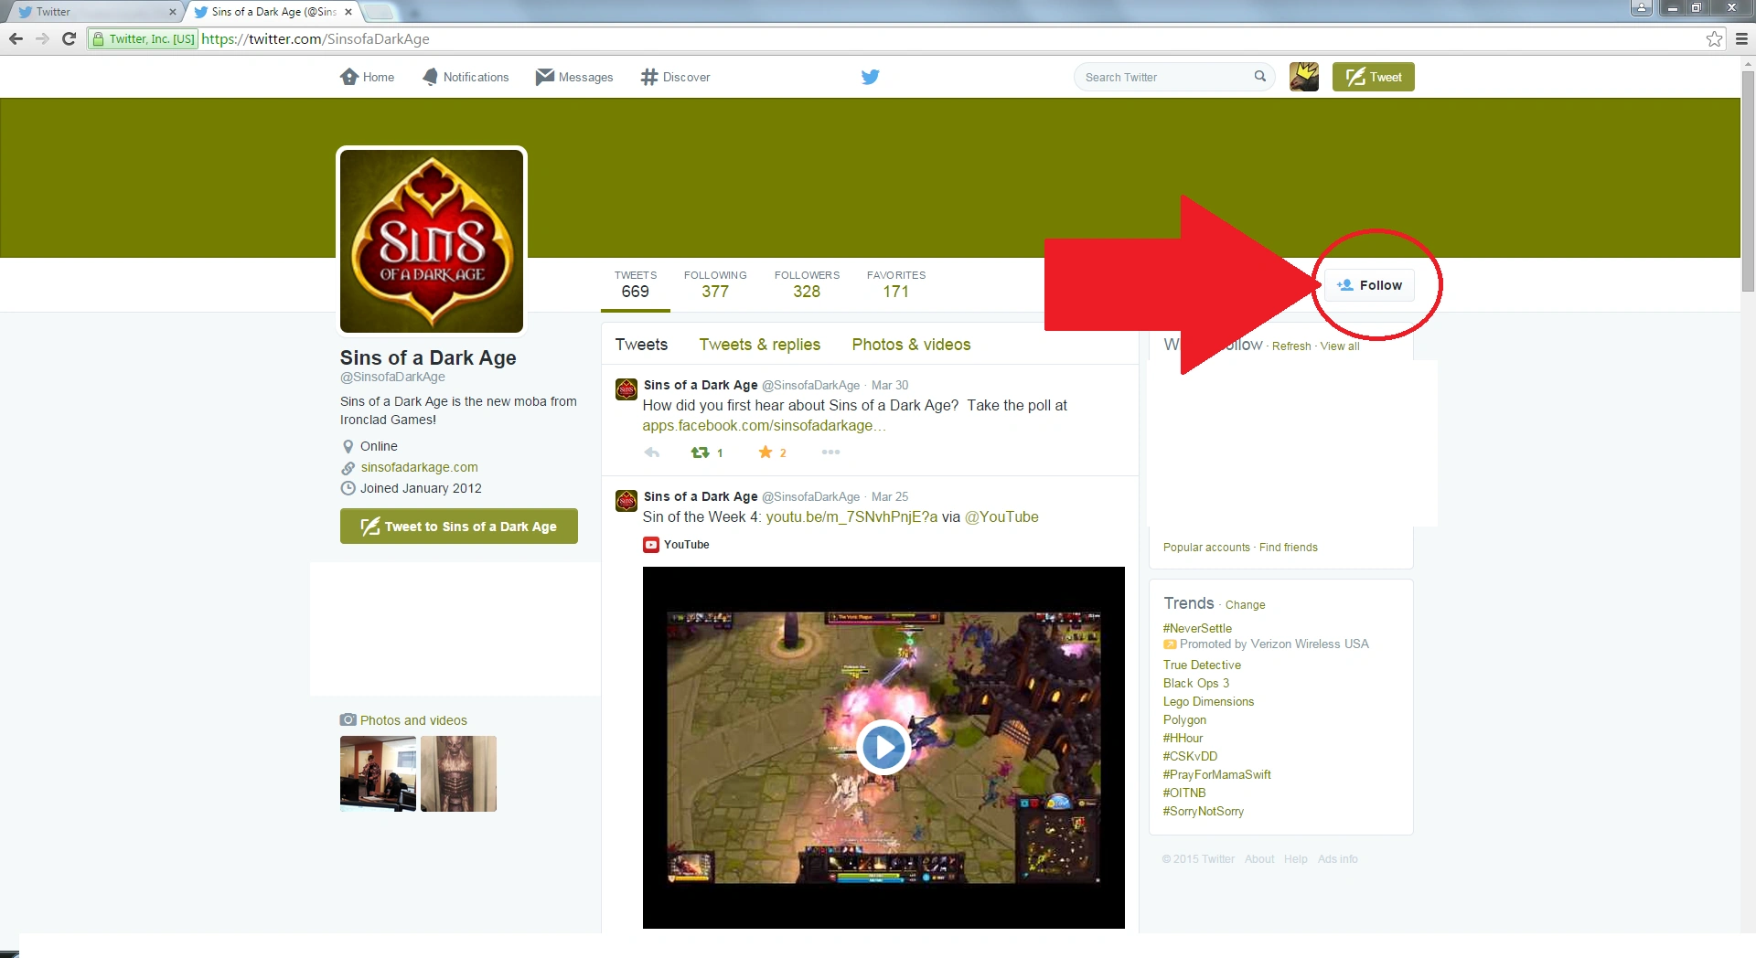Open the footer Ads info link

(x=1337, y=859)
